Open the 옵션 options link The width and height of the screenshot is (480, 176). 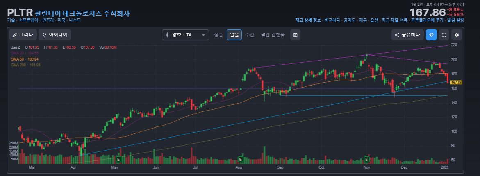(x=374, y=20)
